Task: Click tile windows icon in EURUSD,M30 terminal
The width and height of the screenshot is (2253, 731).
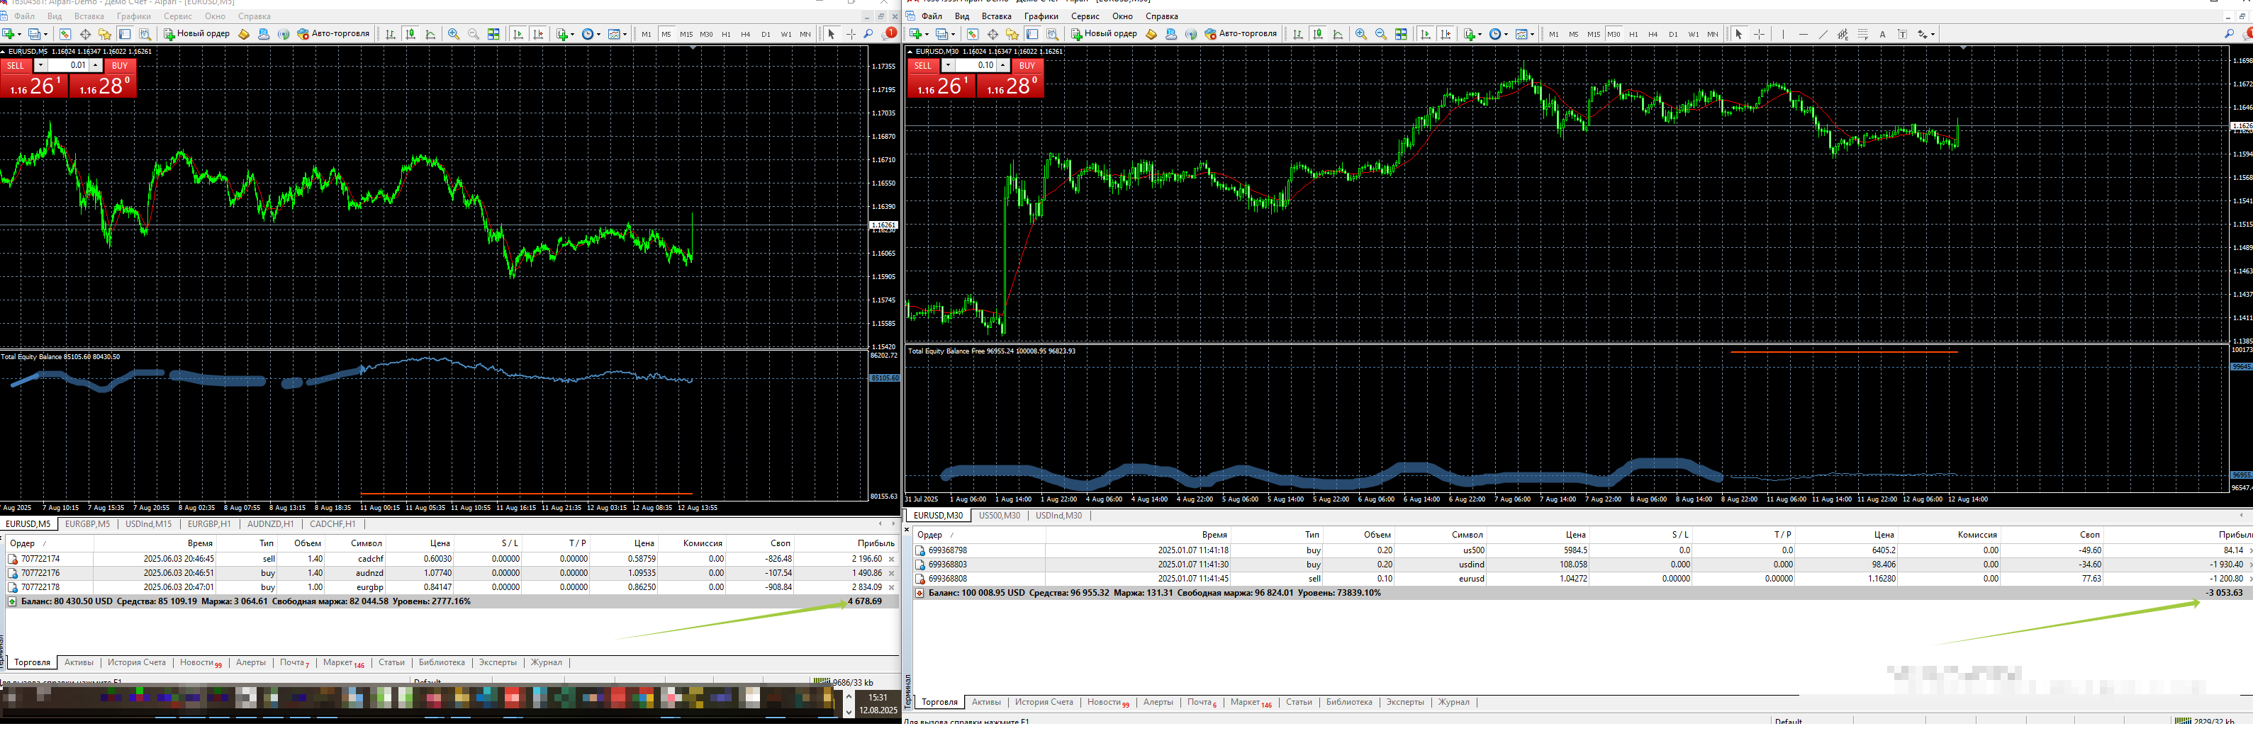Action: (1401, 34)
